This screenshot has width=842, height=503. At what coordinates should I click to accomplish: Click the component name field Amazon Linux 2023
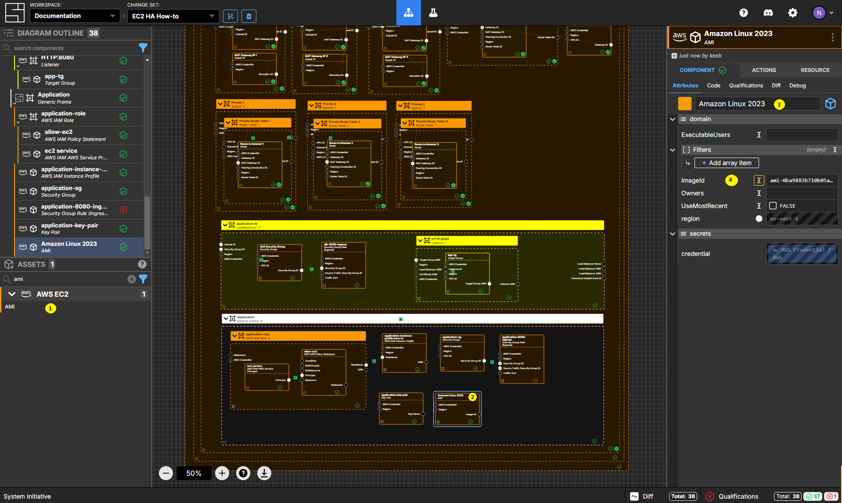(x=758, y=104)
